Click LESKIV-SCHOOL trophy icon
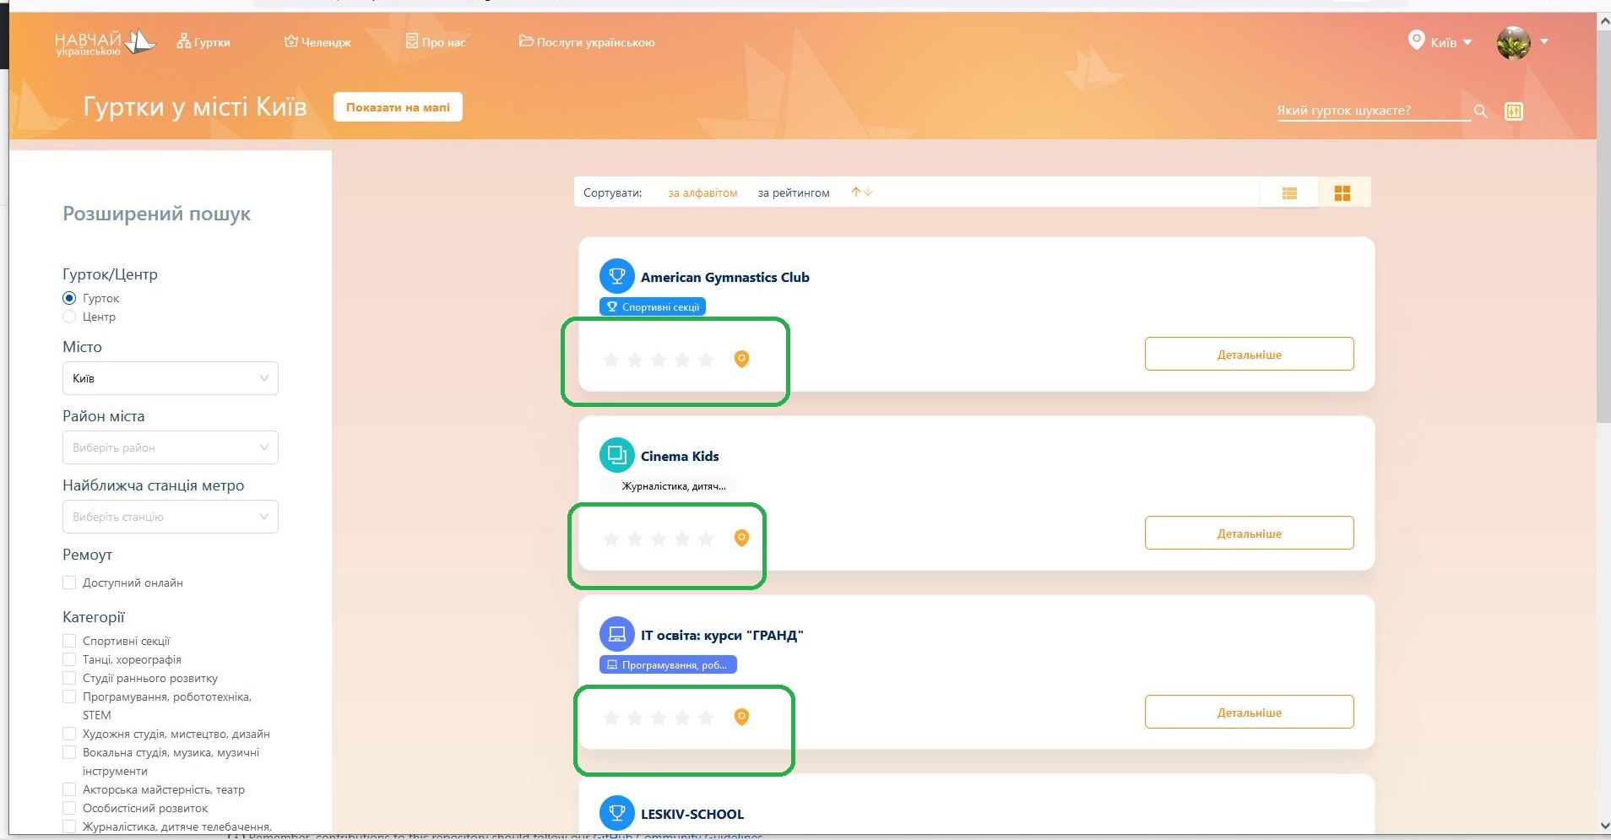 point(616,813)
